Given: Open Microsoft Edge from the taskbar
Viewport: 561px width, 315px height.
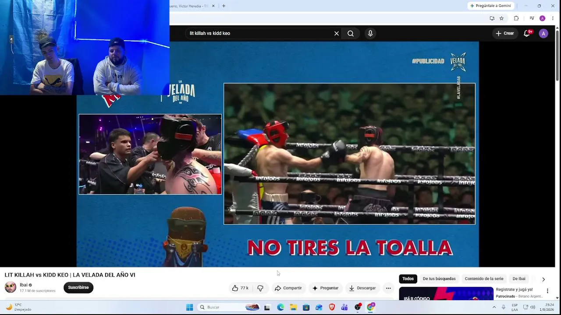Looking at the screenshot, I should [280, 307].
